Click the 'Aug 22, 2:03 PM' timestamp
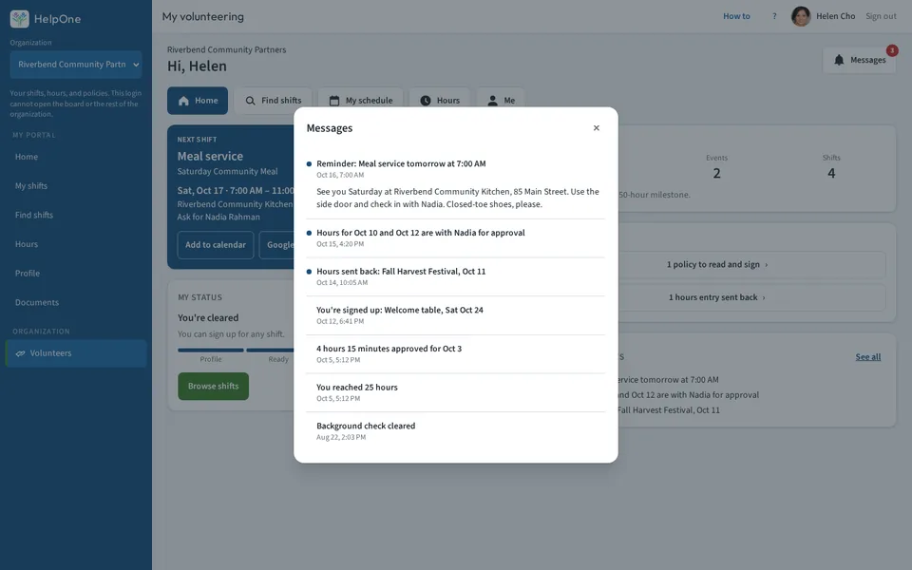Screen dimensions: 912x570 click(341, 437)
